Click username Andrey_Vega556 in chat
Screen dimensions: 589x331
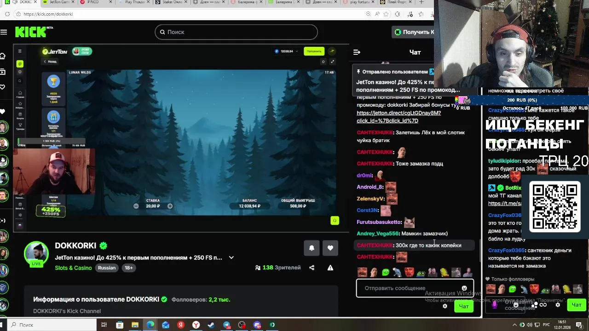click(x=377, y=234)
